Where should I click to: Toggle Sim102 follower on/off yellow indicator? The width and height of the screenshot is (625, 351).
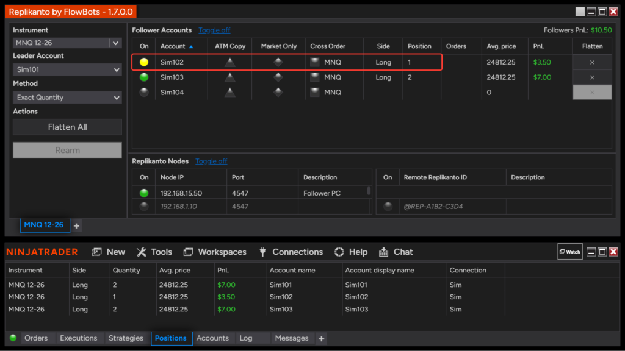click(144, 62)
